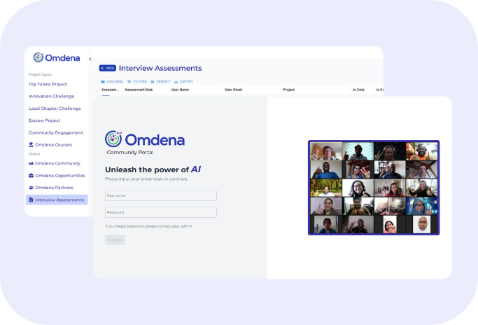Sort by User Email column header
This screenshot has width=478, height=325.
point(234,90)
